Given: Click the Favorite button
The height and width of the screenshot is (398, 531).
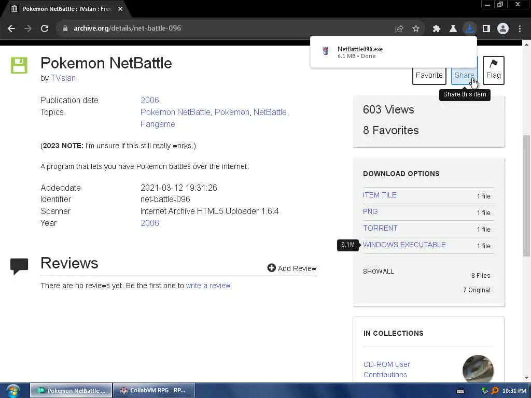Looking at the screenshot, I should click(x=429, y=75).
